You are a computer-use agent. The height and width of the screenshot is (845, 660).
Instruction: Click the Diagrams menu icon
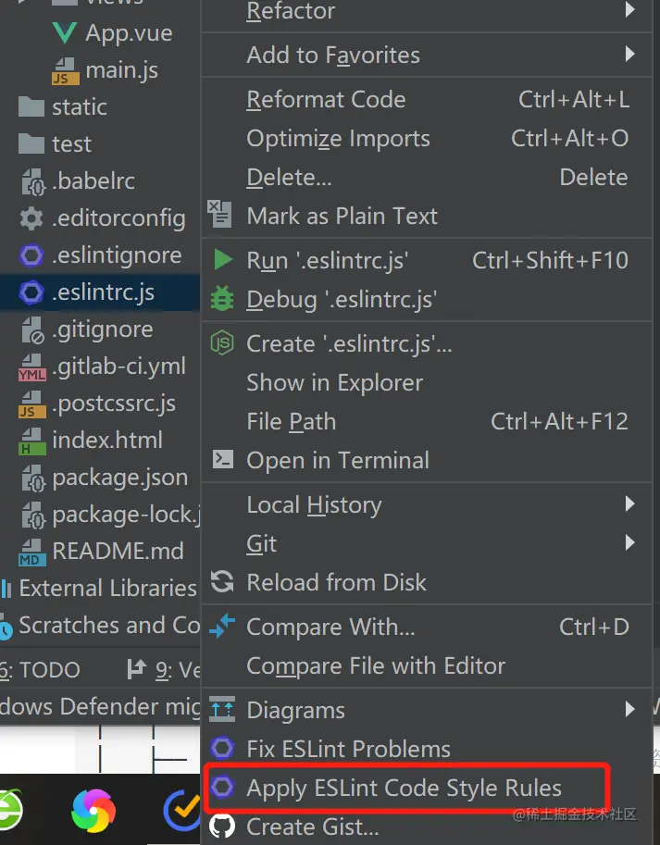pos(222,710)
